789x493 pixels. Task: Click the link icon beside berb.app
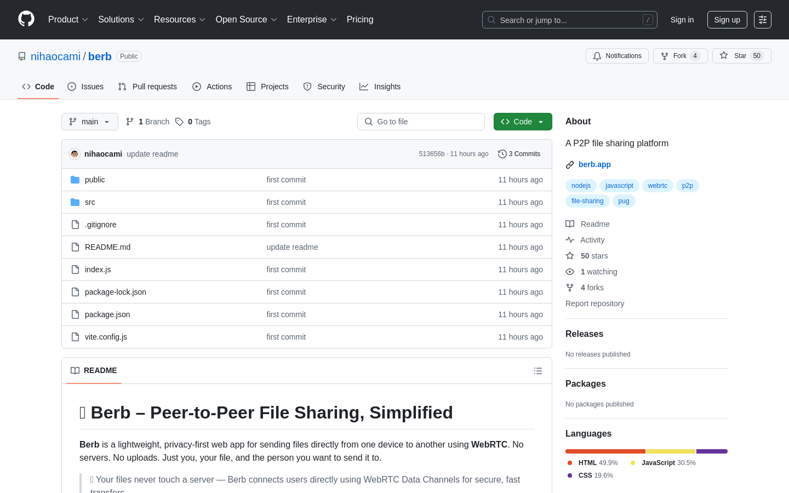pyautogui.click(x=570, y=164)
